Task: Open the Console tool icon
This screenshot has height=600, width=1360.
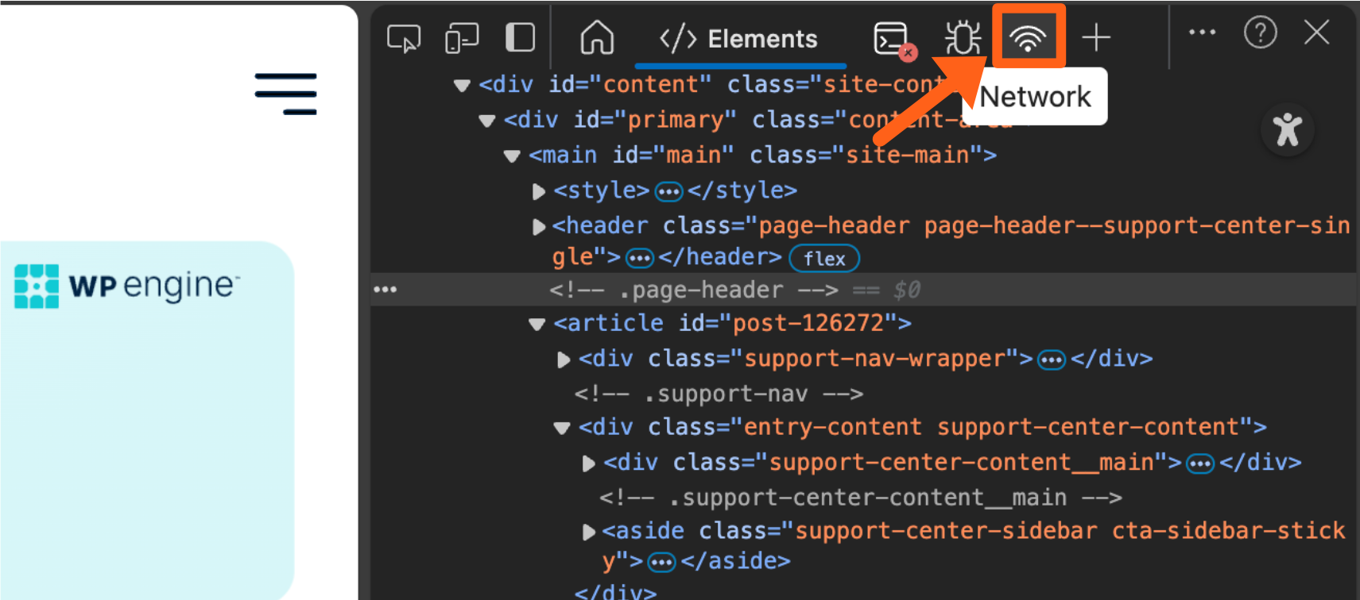Action: pyautogui.click(x=892, y=38)
